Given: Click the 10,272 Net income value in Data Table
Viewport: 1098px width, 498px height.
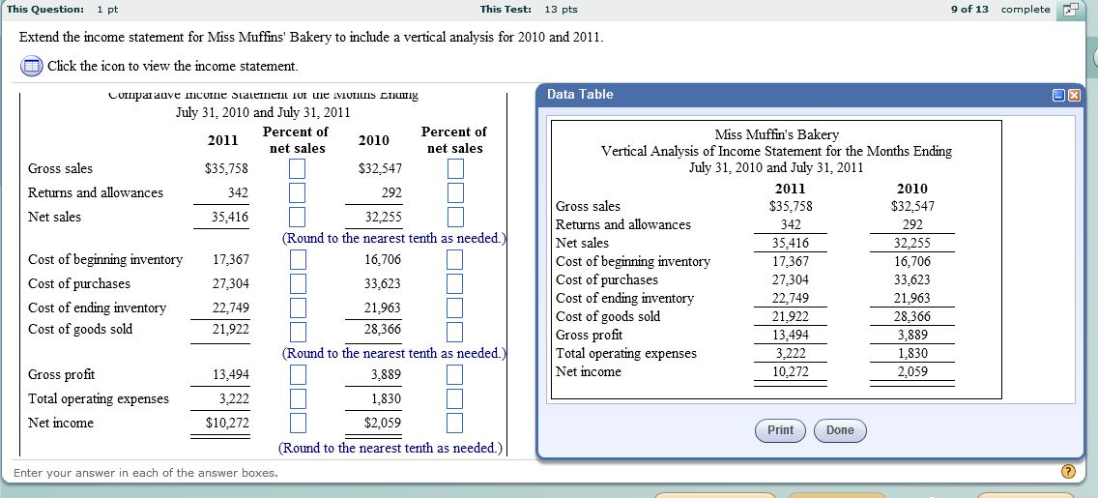Looking at the screenshot, I should [791, 372].
